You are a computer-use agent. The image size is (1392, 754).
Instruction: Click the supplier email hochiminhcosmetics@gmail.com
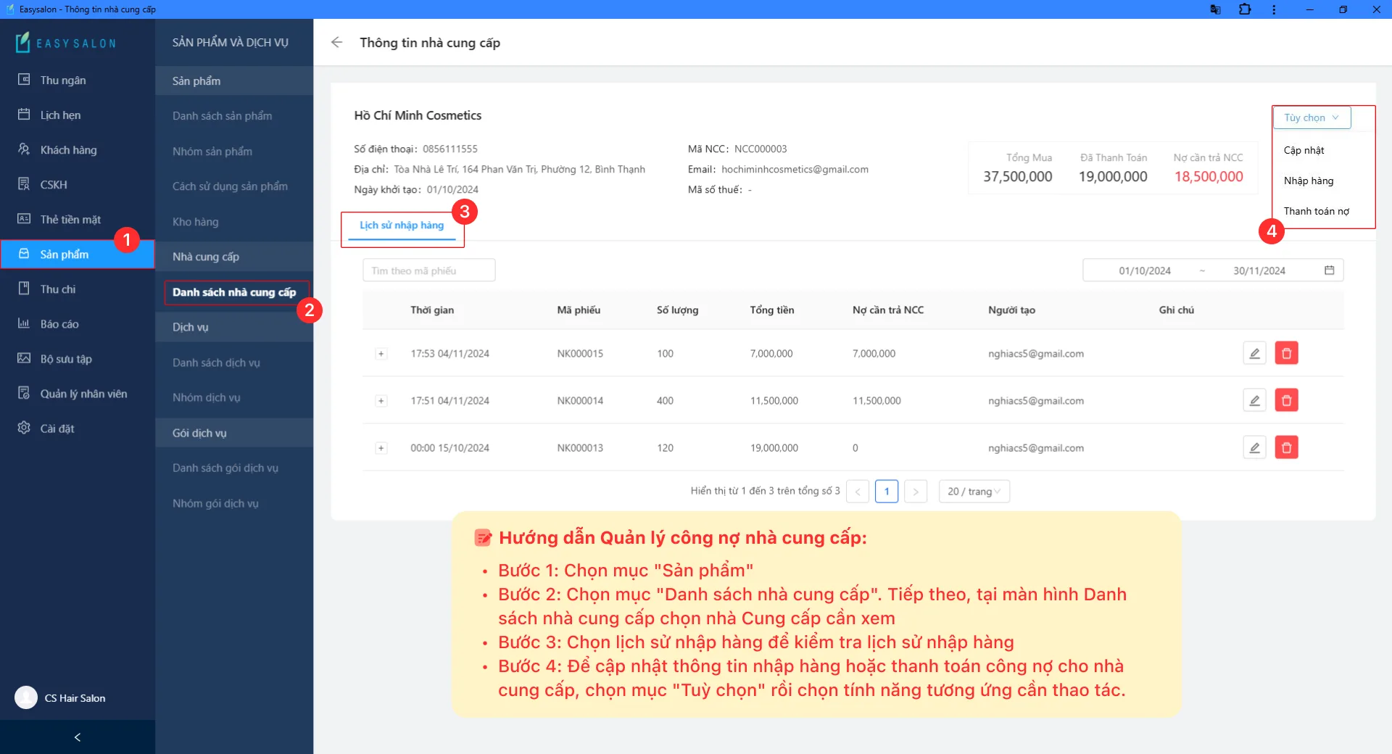tap(795, 169)
